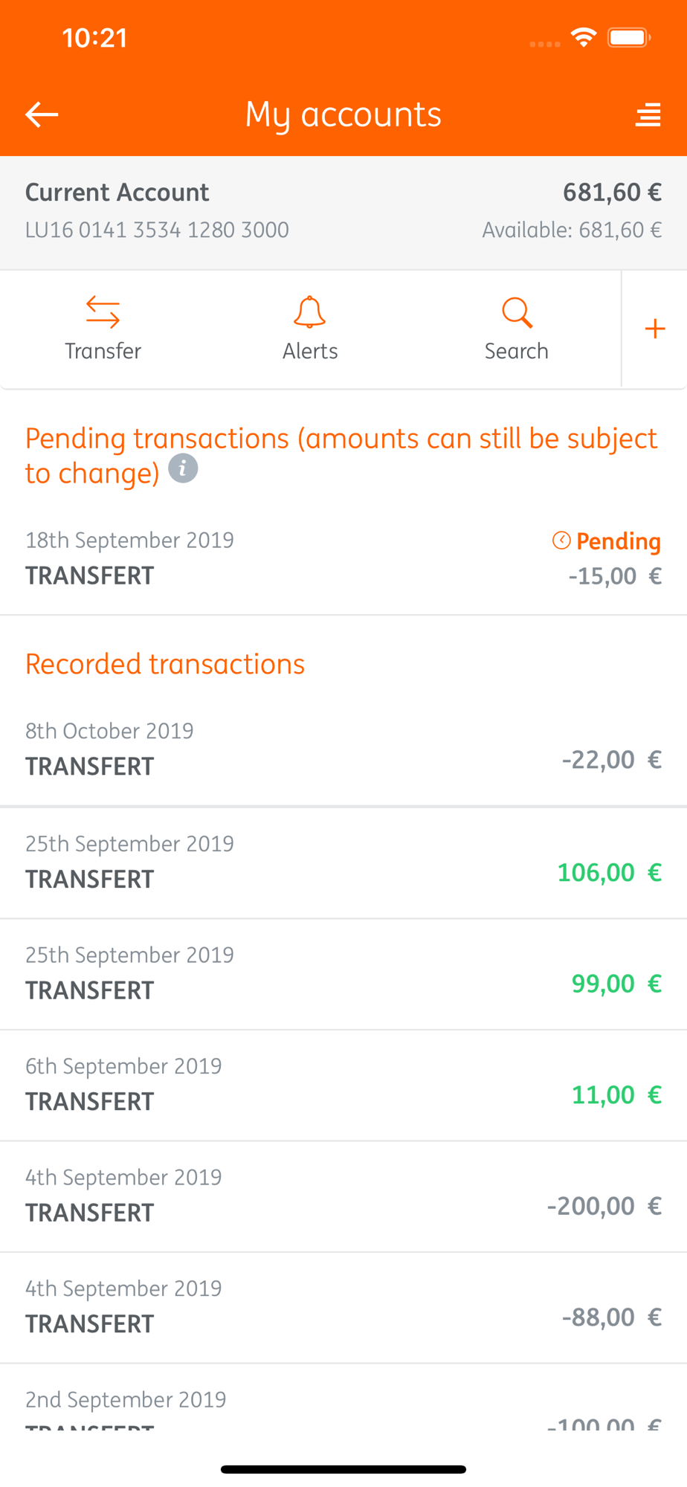Open Alerts bell icon
Screen dimensions: 687x1487
coord(309,312)
